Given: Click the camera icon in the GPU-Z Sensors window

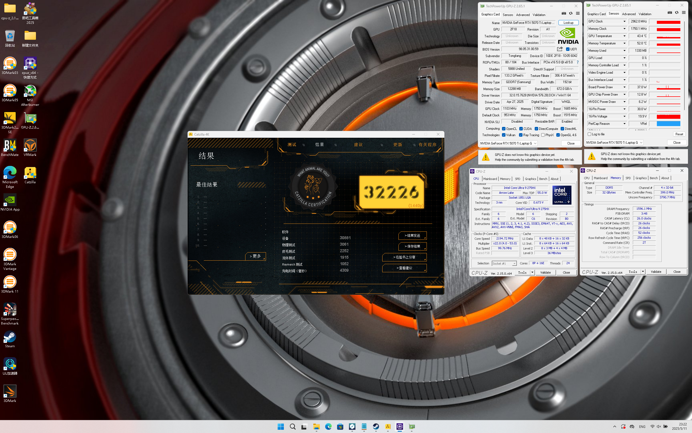Looking at the screenshot, I should tap(670, 13).
